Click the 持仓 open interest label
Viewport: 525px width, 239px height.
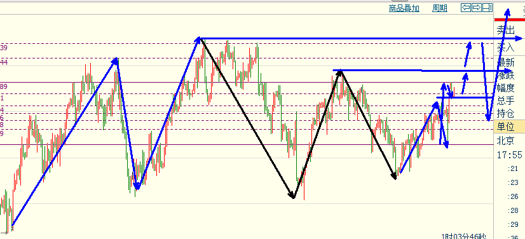tap(505, 113)
